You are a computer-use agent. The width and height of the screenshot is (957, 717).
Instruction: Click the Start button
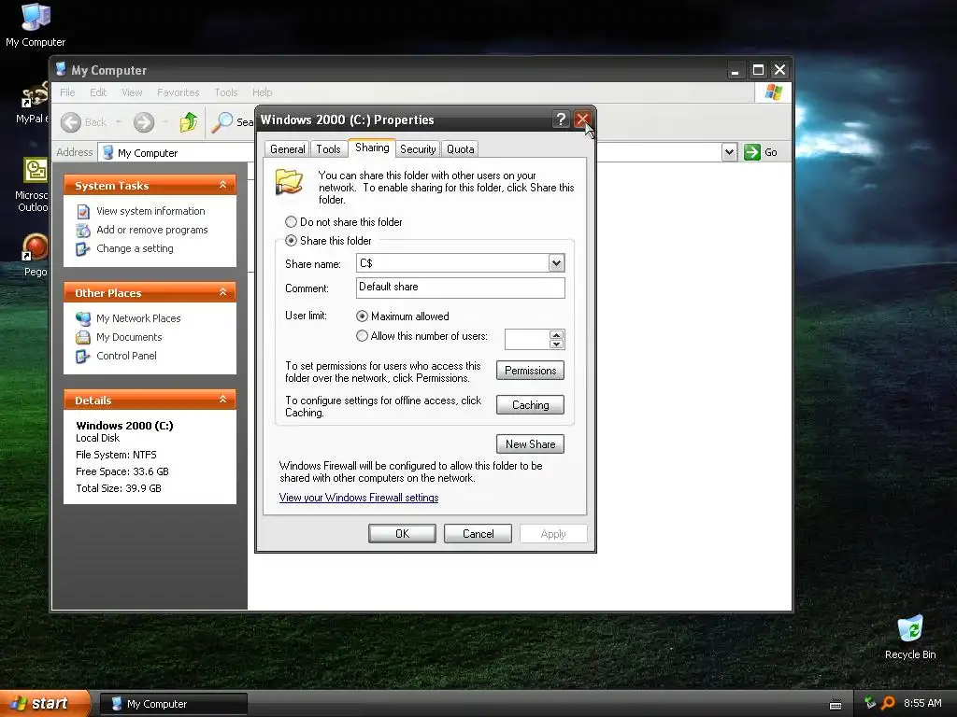(x=45, y=703)
